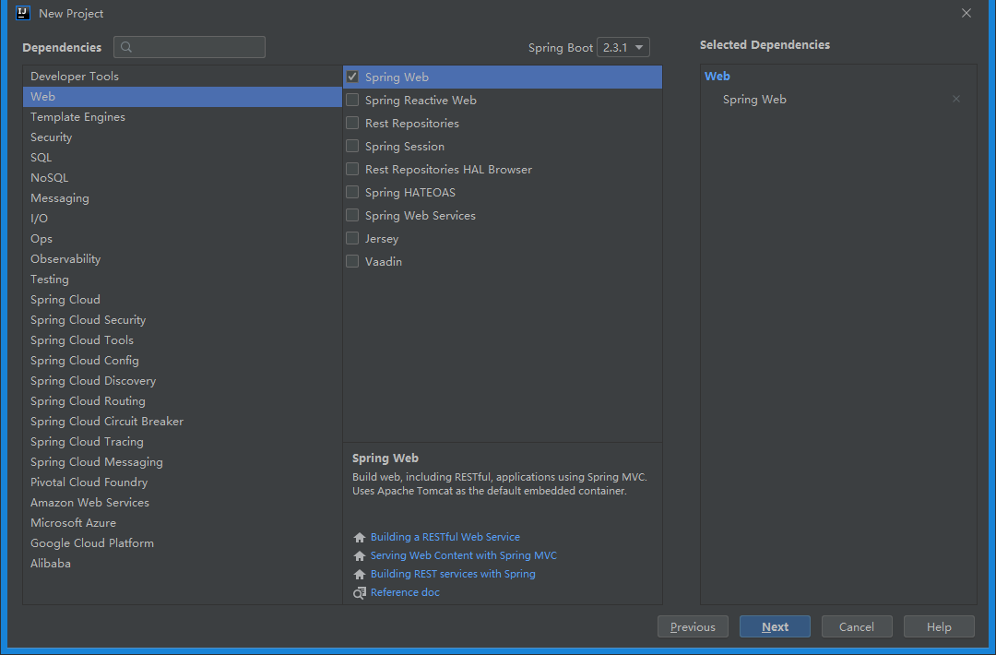Select the Web group in Selected Dependencies
The width and height of the screenshot is (996, 655).
[717, 77]
